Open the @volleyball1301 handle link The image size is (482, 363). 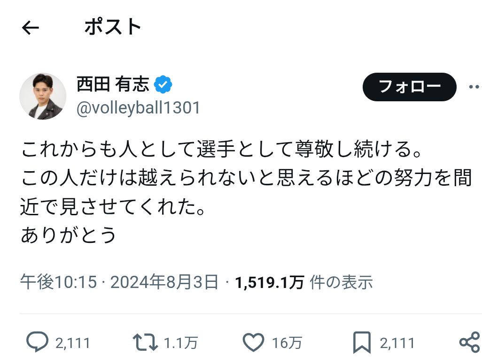pyautogui.click(x=138, y=108)
